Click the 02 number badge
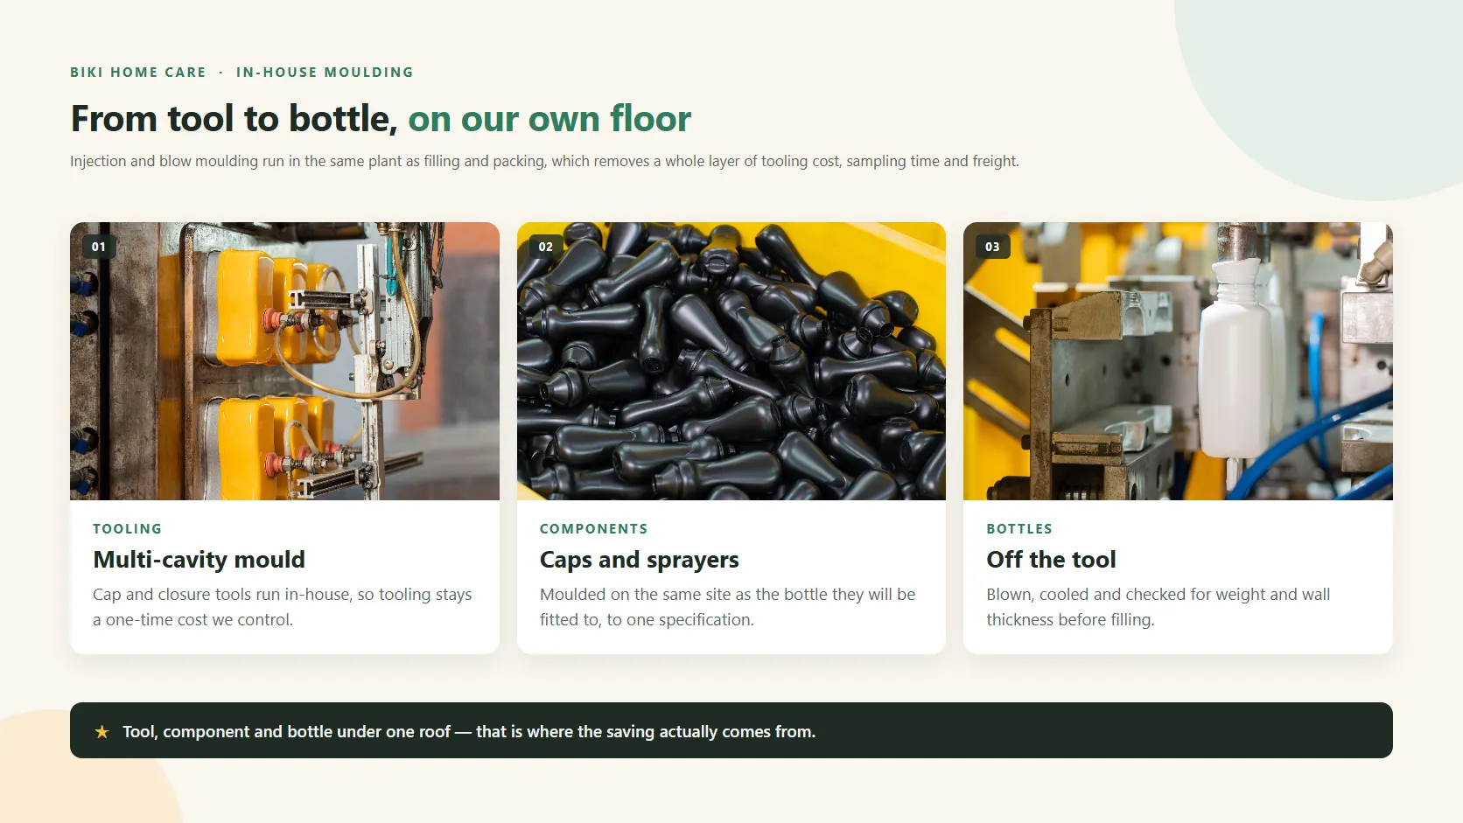This screenshot has height=823, width=1463. click(546, 247)
